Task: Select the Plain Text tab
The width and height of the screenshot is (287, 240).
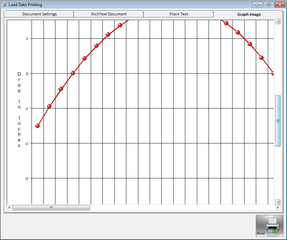Action: point(179,14)
